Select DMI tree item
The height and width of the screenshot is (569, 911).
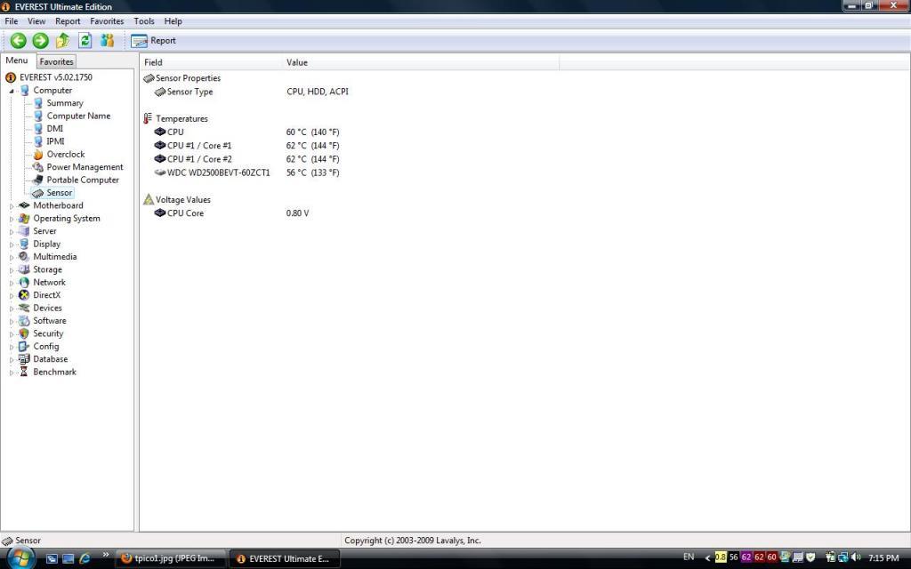click(54, 128)
